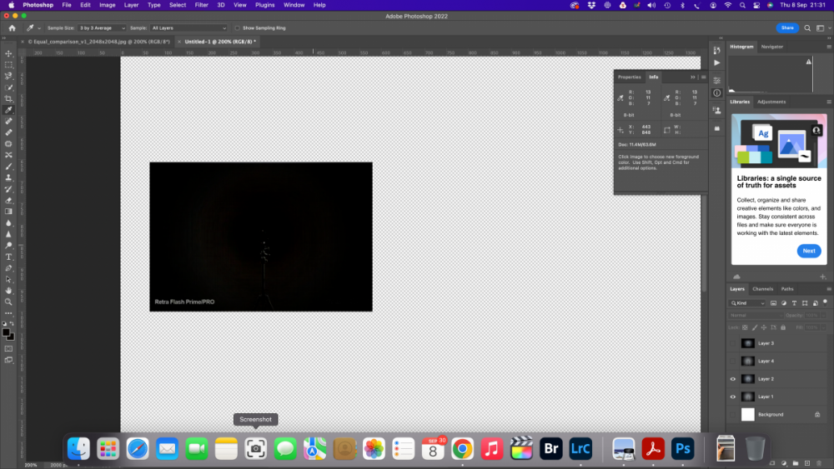Open the Sample All Layers dropdown

point(188,28)
